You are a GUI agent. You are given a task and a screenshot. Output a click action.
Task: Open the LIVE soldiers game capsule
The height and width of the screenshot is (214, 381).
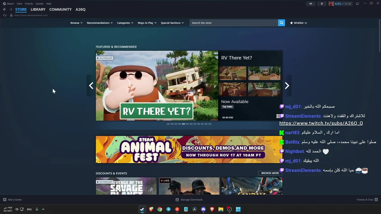click(189, 186)
